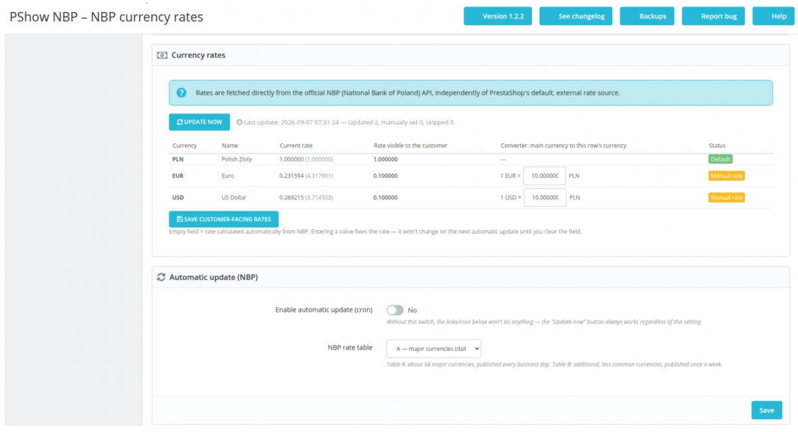
Task: Click the Euro name cell
Action: [228, 176]
